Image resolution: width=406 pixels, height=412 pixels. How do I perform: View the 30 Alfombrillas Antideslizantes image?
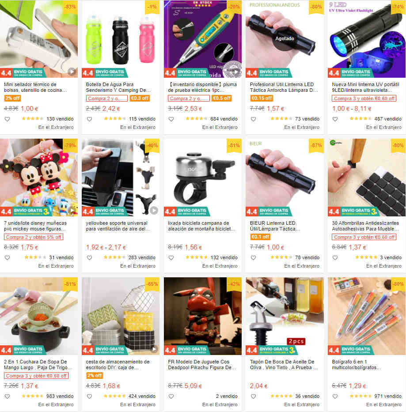click(x=367, y=178)
